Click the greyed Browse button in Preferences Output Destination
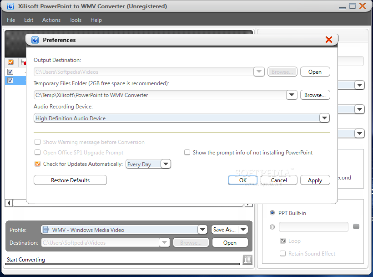 coord(282,72)
